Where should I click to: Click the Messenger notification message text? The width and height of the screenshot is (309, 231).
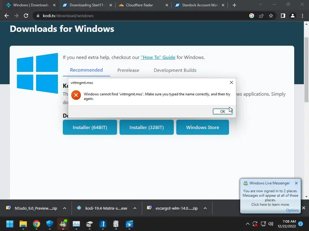270,198
